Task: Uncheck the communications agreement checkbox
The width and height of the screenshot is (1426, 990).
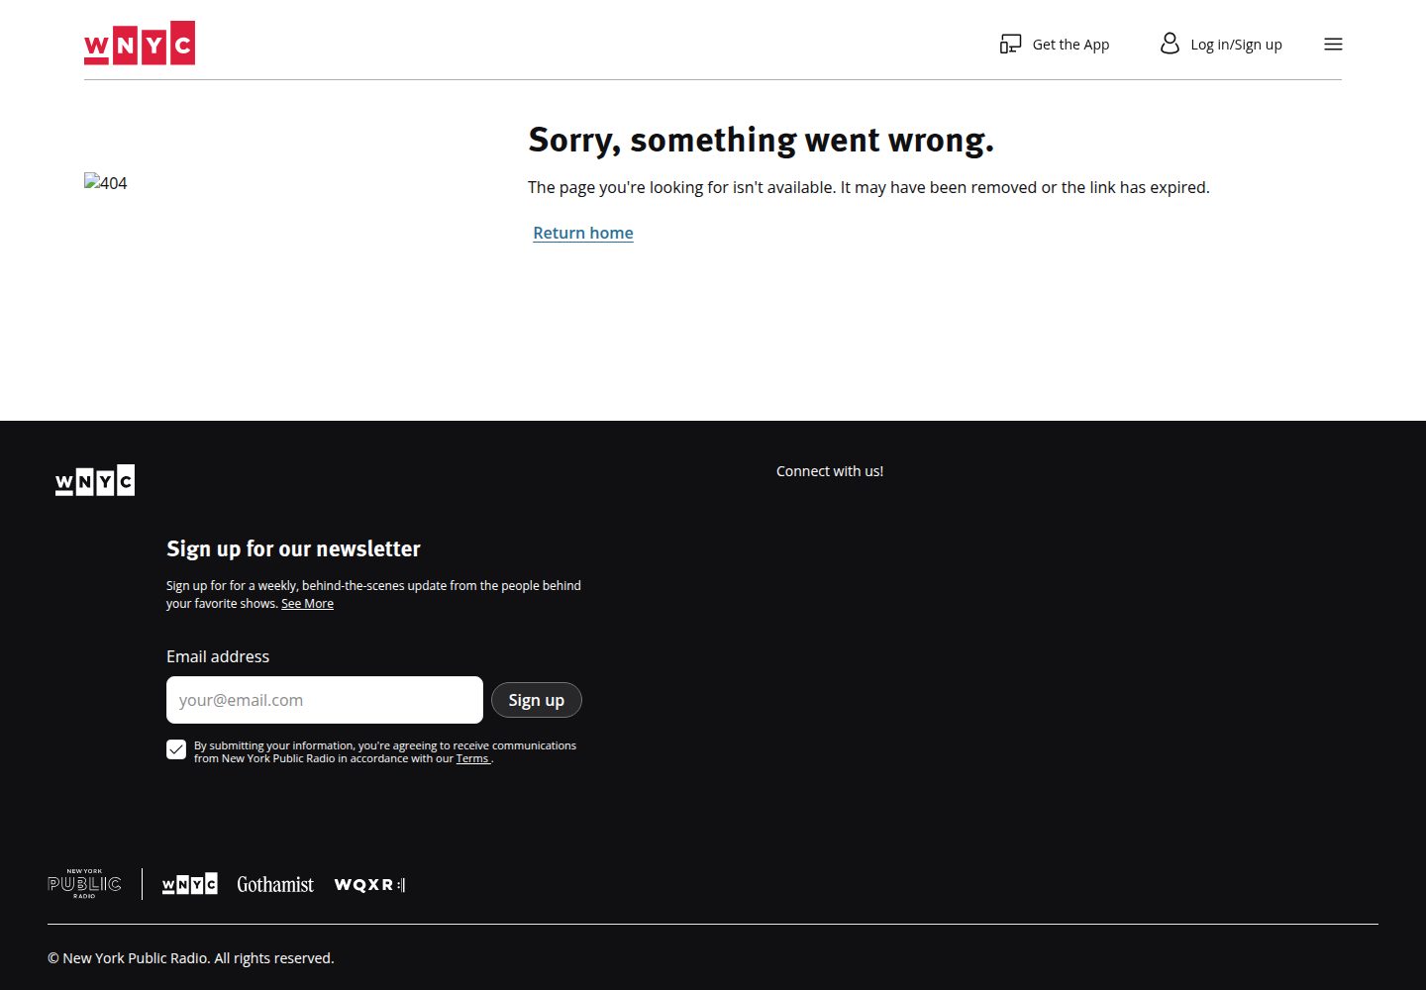Action: 176,749
